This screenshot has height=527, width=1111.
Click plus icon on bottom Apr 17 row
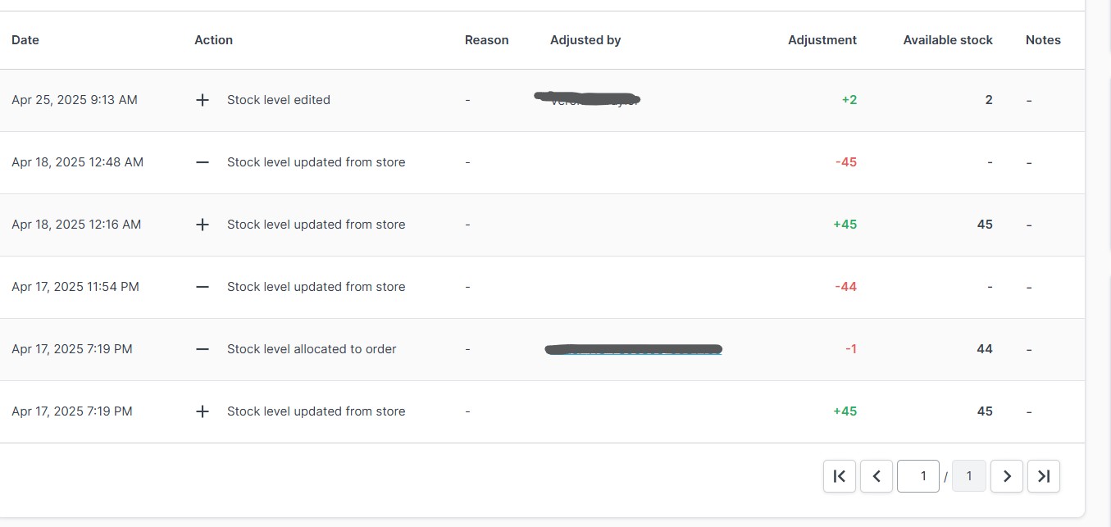pos(203,411)
